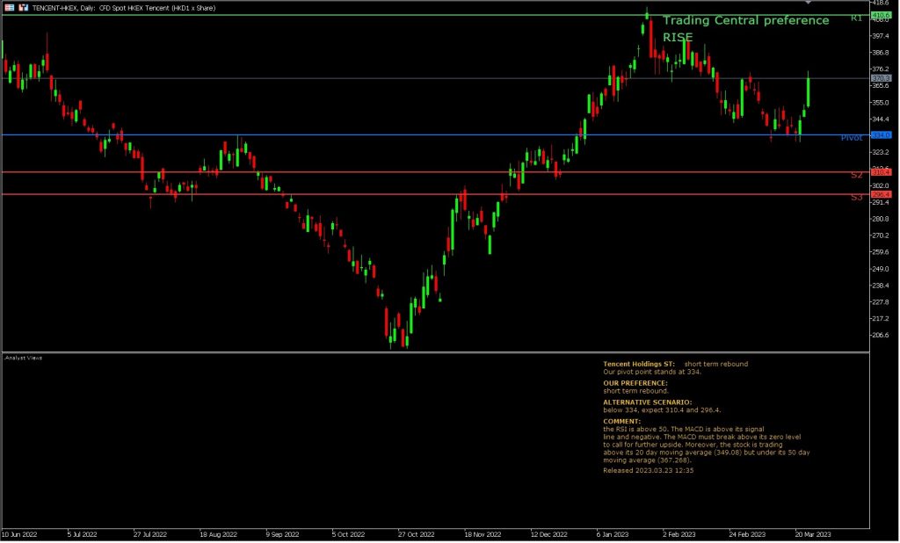900x543 pixels.
Task: Select the blue Pivot price tag 334.0
Action: click(881, 135)
